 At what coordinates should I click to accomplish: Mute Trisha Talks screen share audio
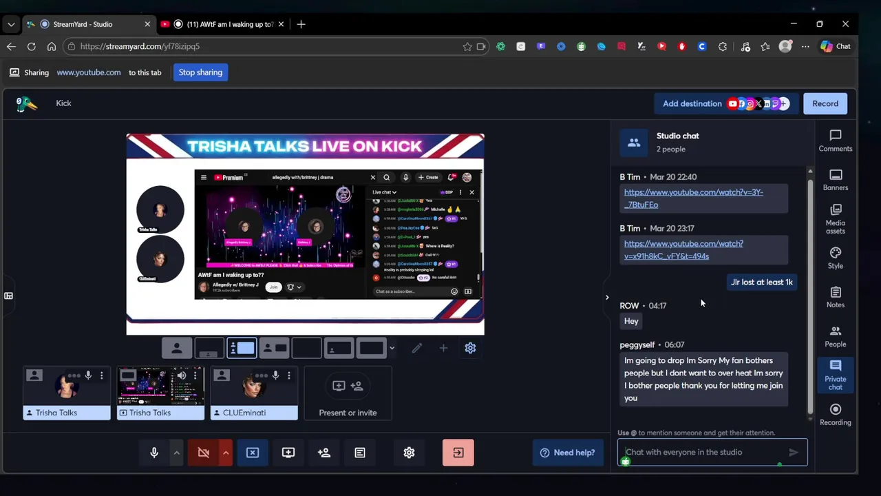[182, 375]
